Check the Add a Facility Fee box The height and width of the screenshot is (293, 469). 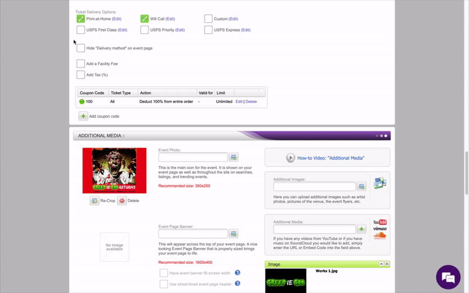81,63
